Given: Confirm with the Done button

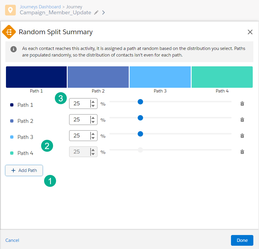Looking at the screenshot, I should pyautogui.click(x=242, y=240).
